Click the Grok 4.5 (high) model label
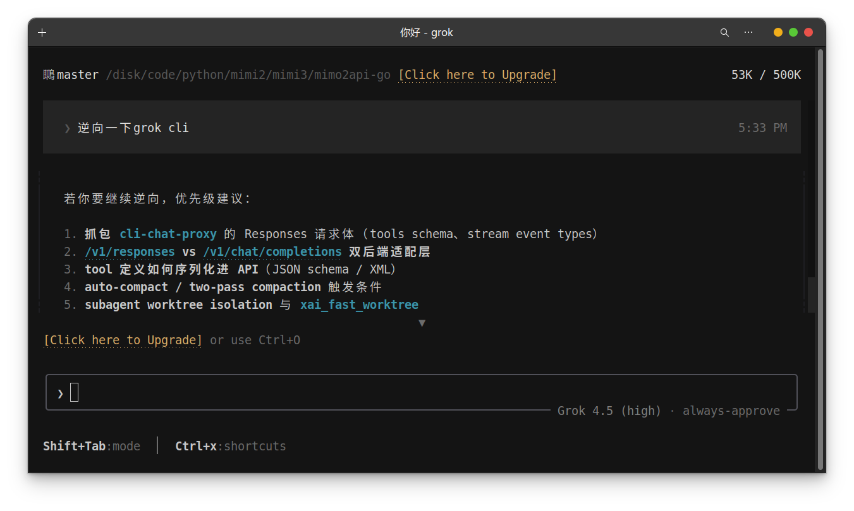The image size is (854, 511). pos(609,411)
